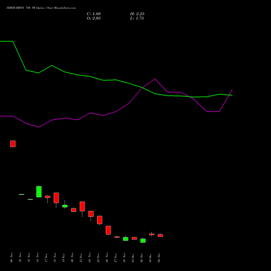Click the 10 Nov date label

pyautogui.click(x=21, y=257)
